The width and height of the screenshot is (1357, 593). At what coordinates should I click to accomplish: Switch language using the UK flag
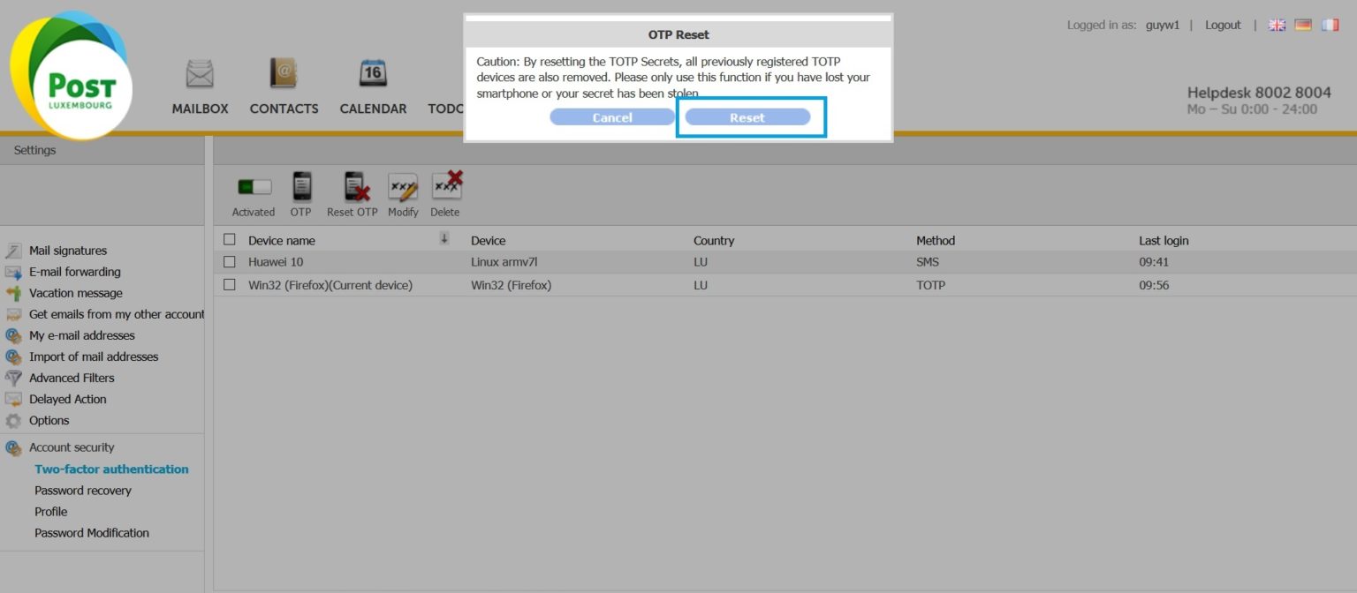point(1277,26)
